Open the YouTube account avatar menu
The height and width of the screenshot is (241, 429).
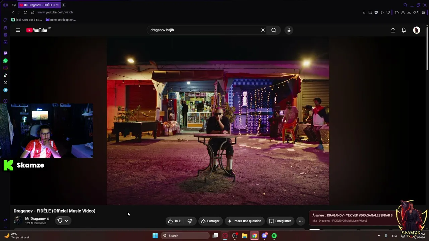pos(417,30)
